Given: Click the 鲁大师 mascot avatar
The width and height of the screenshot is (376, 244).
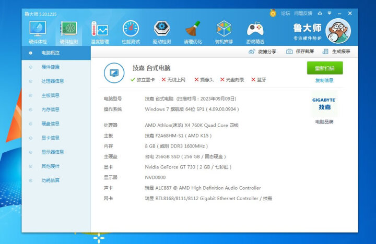Looking at the screenshot, I should [x=338, y=31].
